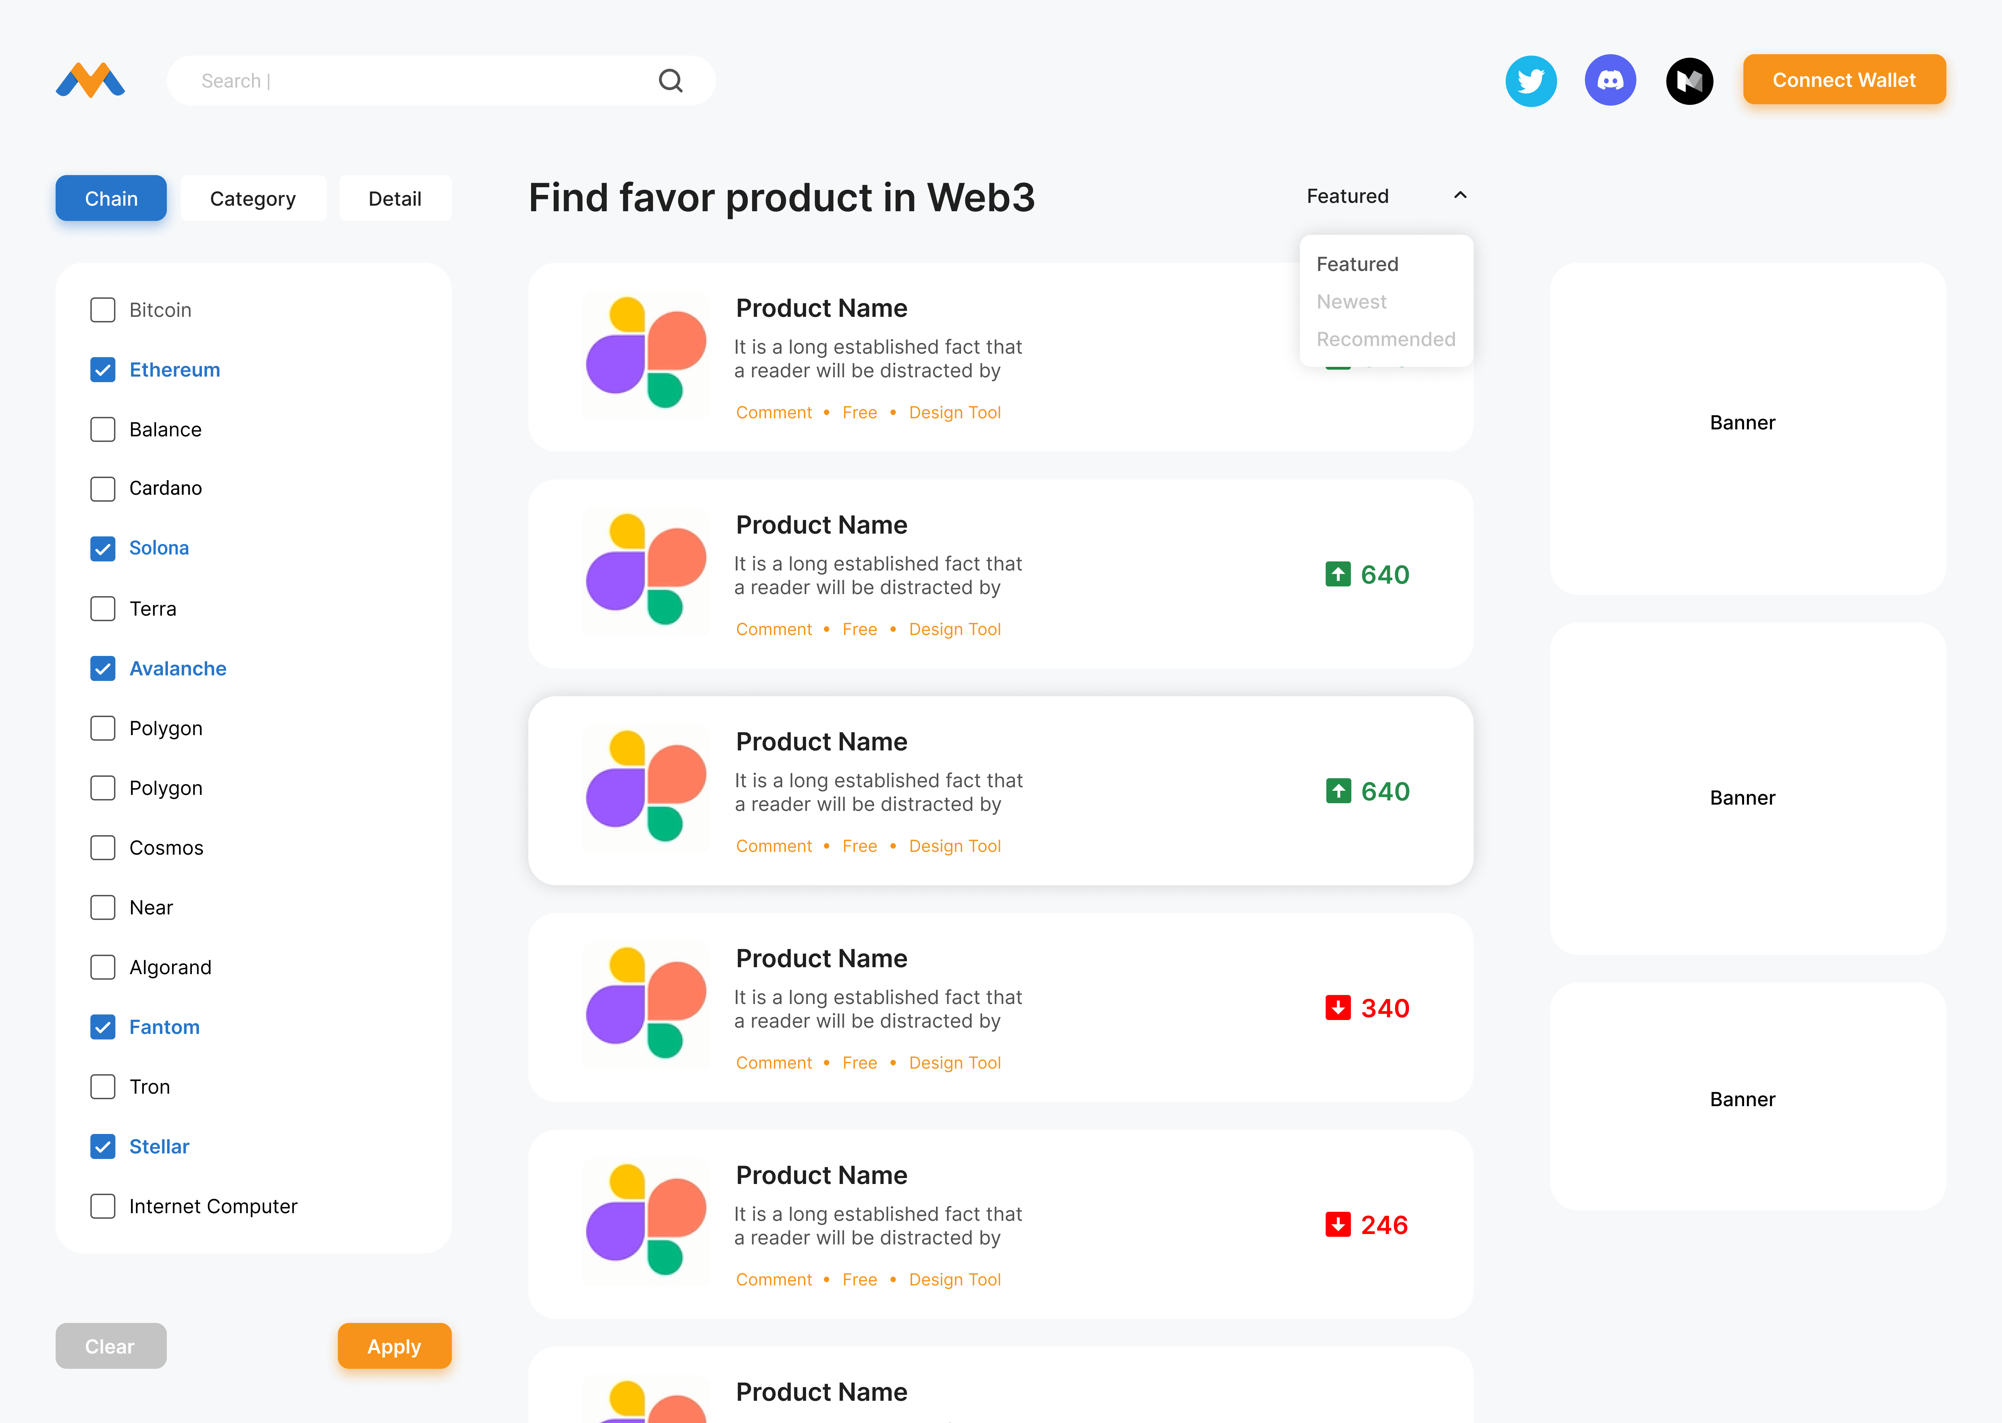Select Featured in the sort menu
2002x1423 pixels.
click(x=1357, y=265)
